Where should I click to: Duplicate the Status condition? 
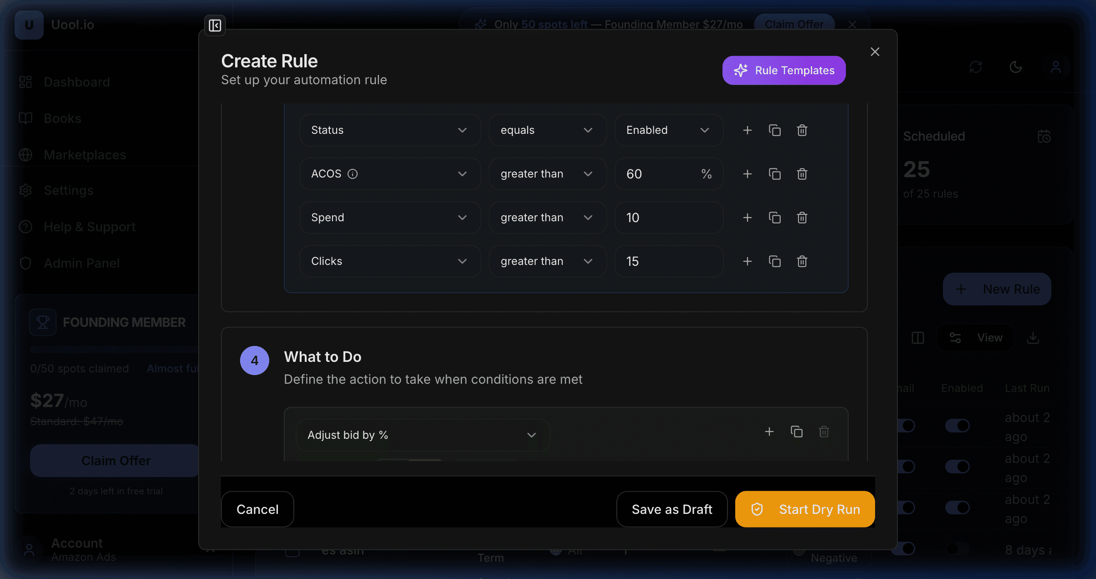tap(775, 130)
